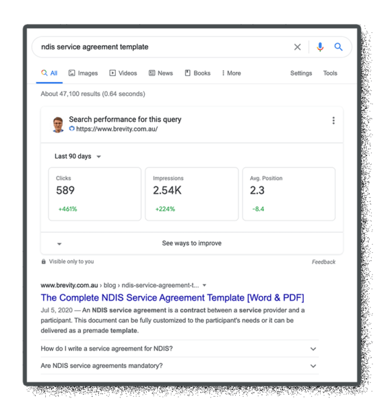Click the www.brevity.com.au breadcrumb URL
384x411 pixels.
(69, 285)
